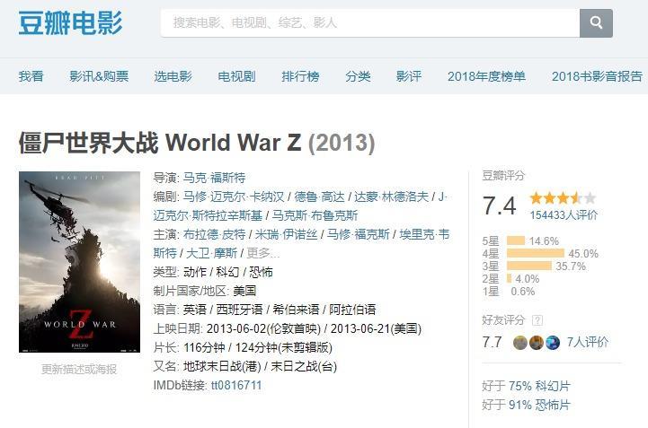Viewport: 648px width, 428px height.
Task: Open the 影讯&购票 section
Action: click(99, 76)
